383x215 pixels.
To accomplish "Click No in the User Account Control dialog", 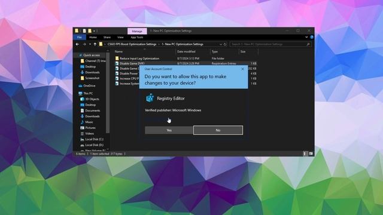I will point(218,130).
